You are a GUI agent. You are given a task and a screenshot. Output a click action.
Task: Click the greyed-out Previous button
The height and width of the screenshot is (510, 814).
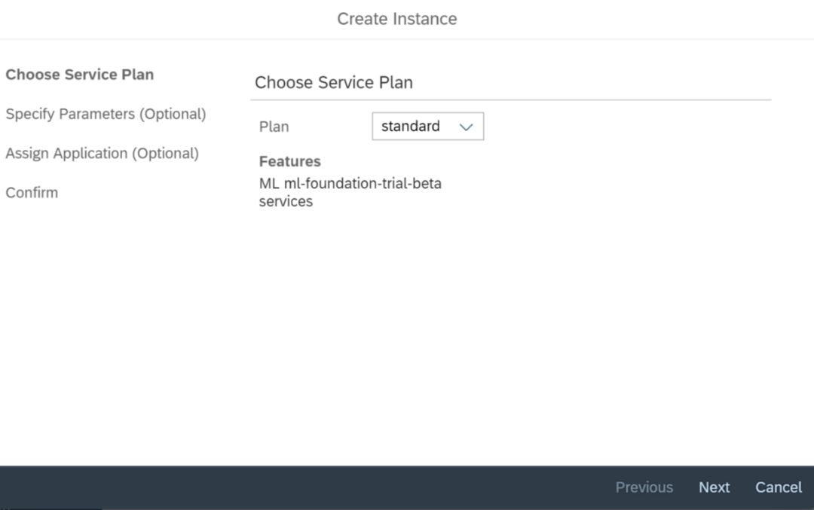click(644, 487)
